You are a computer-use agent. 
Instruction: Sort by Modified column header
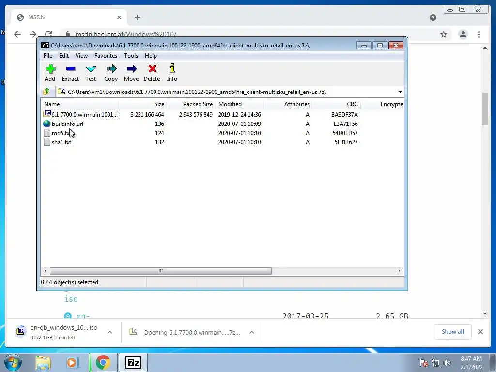click(239, 104)
